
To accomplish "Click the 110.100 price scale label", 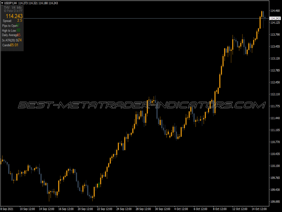I will [275, 166].
